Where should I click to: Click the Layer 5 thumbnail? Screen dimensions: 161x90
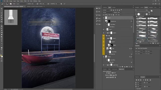tap(106, 18)
